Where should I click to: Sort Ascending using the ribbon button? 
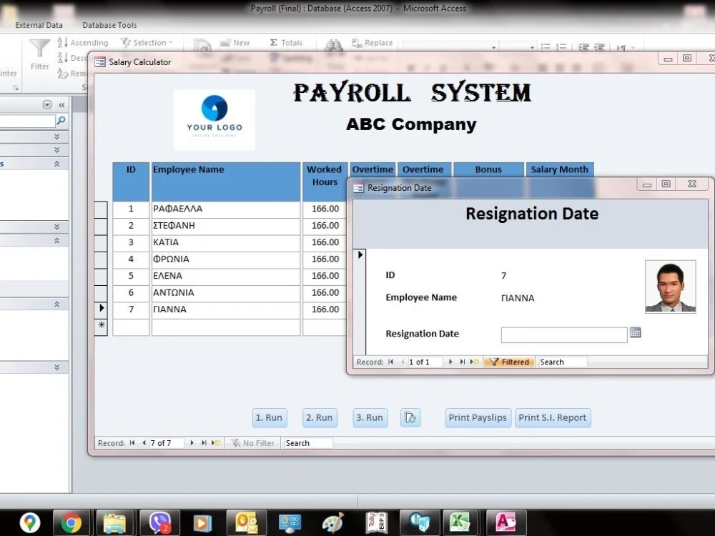tap(83, 43)
